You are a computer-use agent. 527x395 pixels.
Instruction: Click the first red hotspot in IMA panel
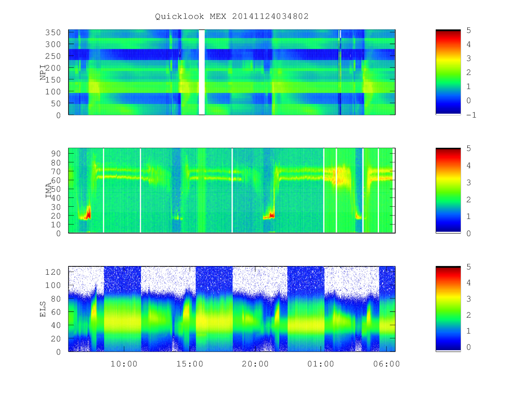pyautogui.click(x=88, y=214)
